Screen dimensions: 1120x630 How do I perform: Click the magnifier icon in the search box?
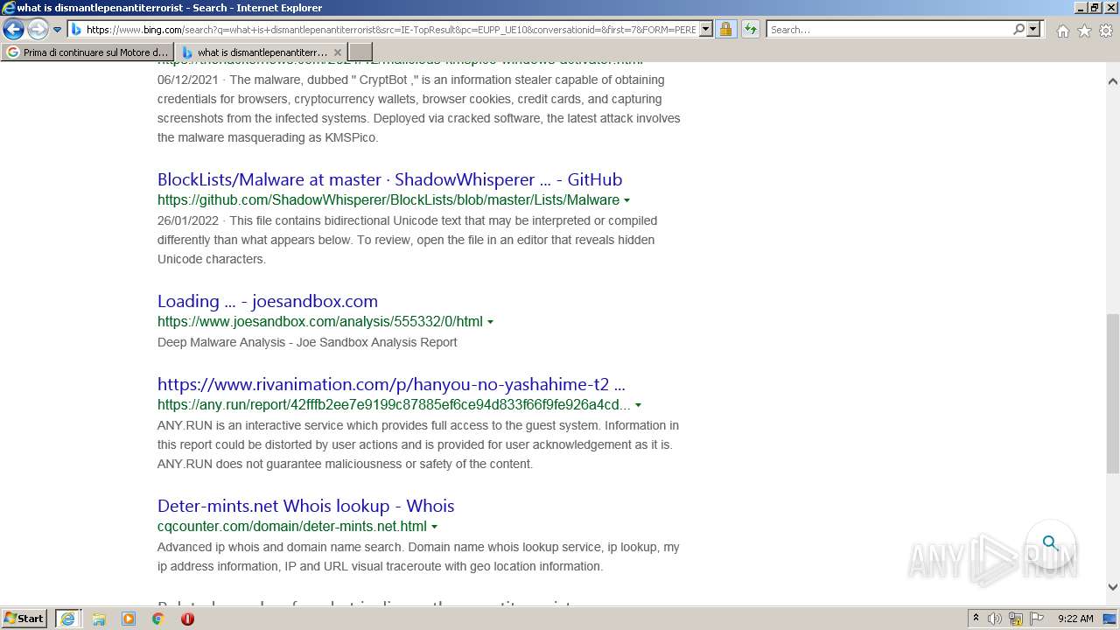point(1018,29)
